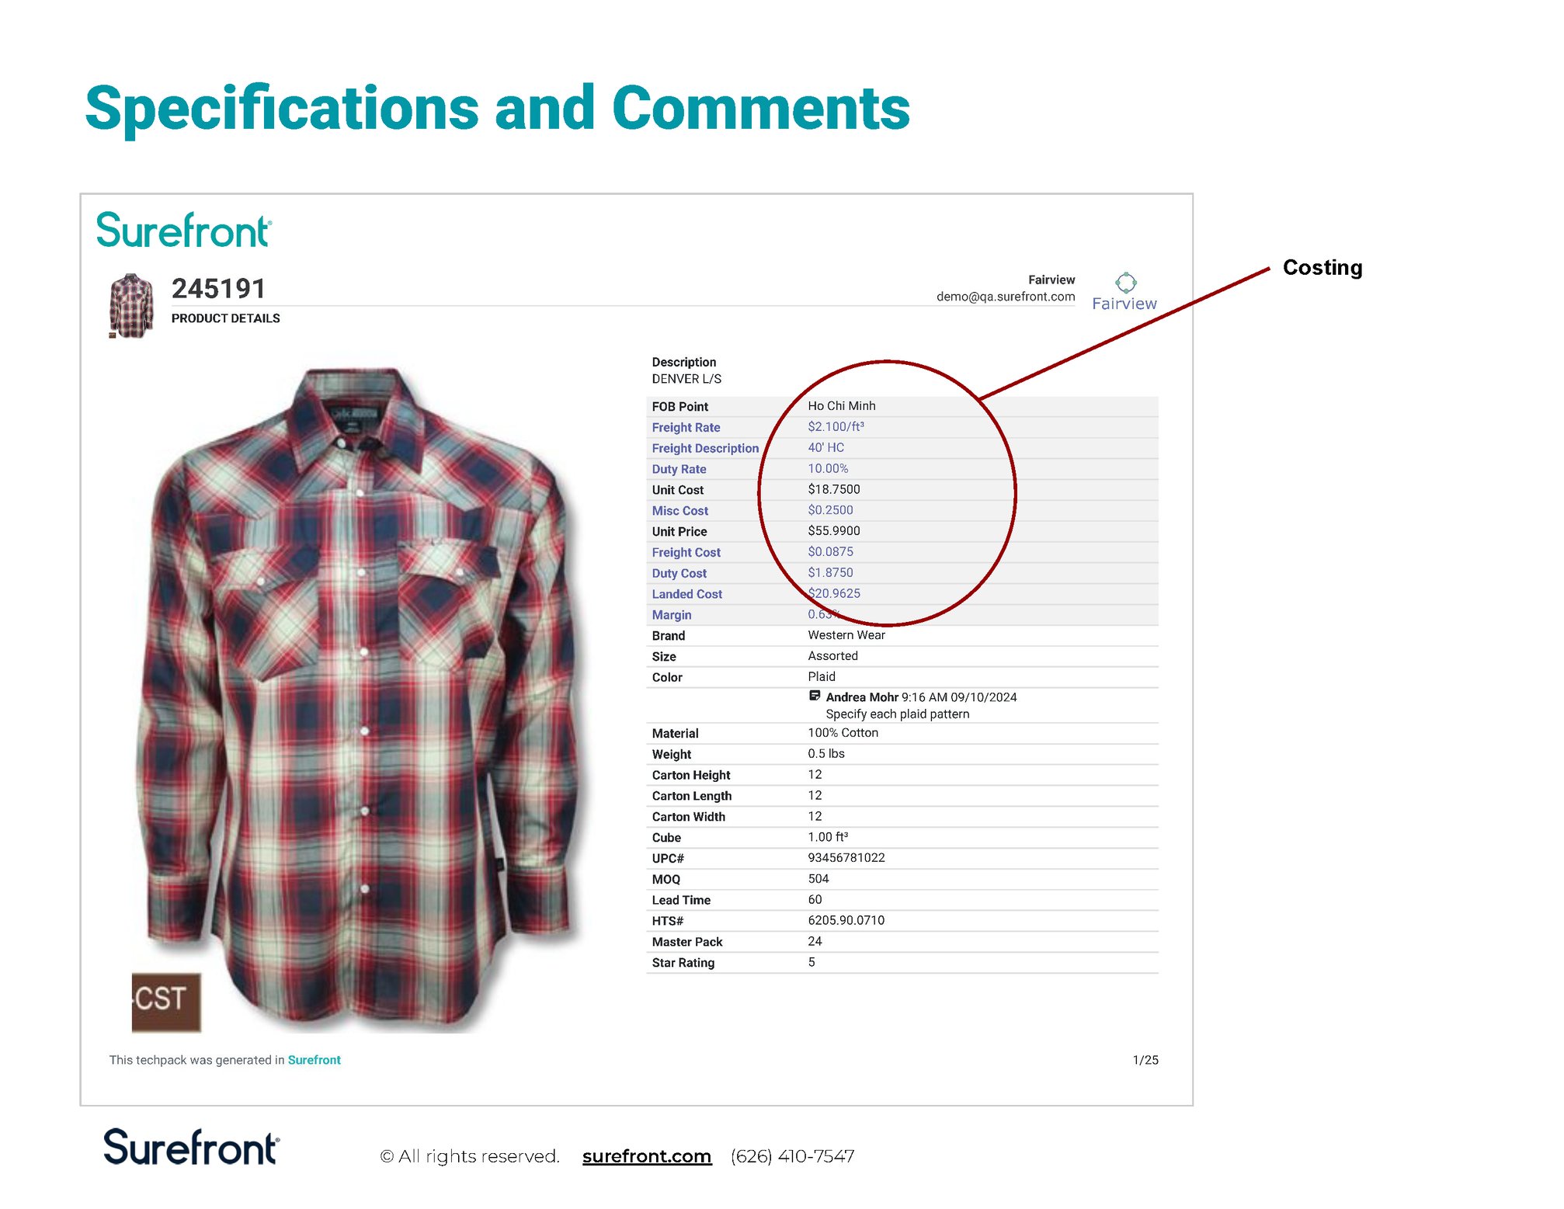Click the Fairview logo icon
The image size is (1564, 1209).
coord(1125,283)
